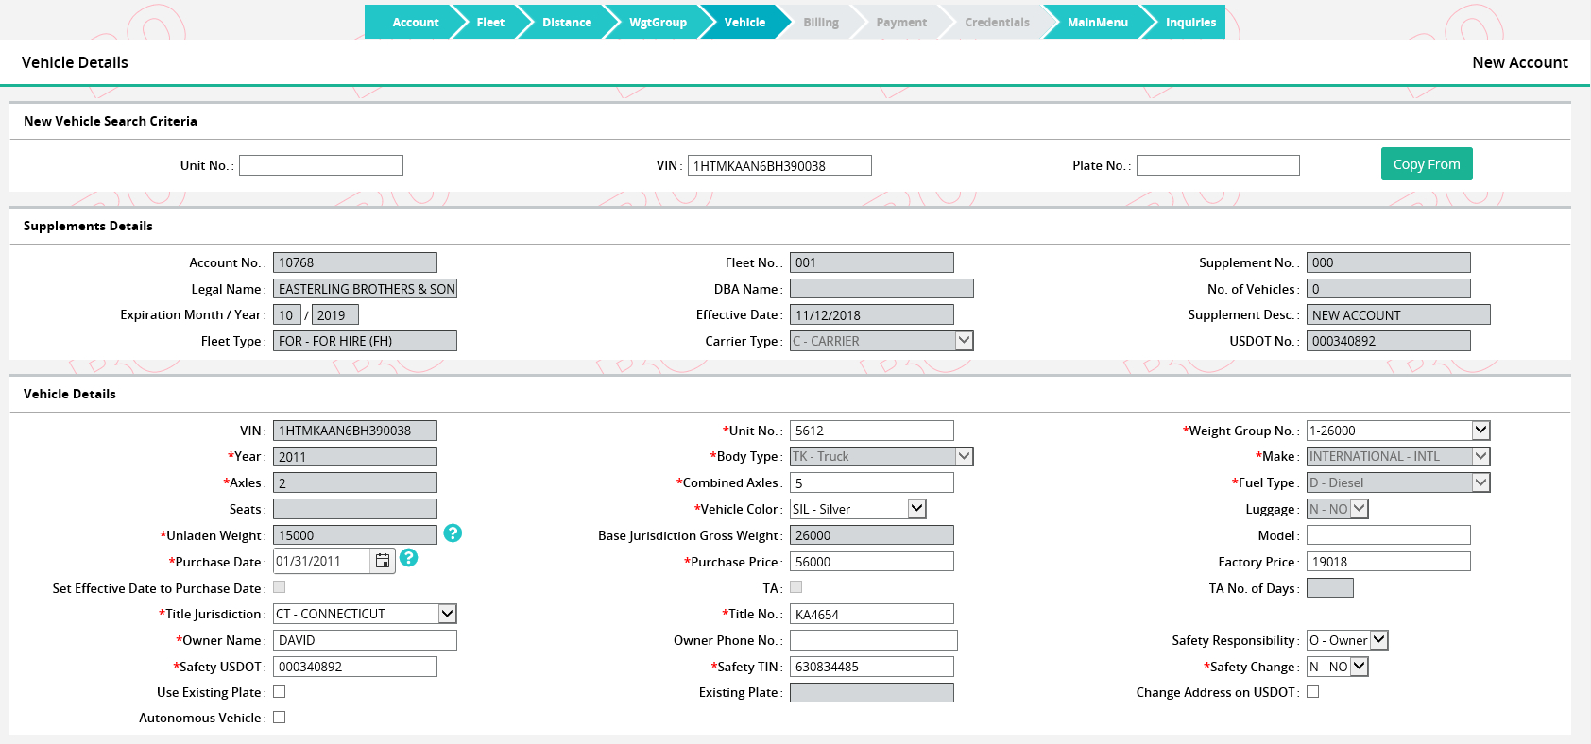This screenshot has width=1591, height=744.
Task: Click the help icon beside Purchase Date
Action: pyautogui.click(x=408, y=558)
